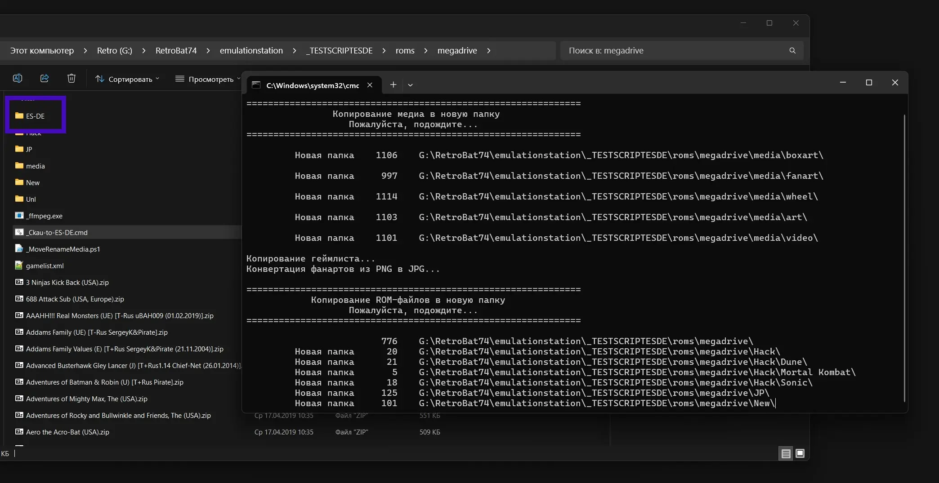Navigate to RetroBat74 in breadcrumb path
The image size is (939, 483).
pos(176,51)
